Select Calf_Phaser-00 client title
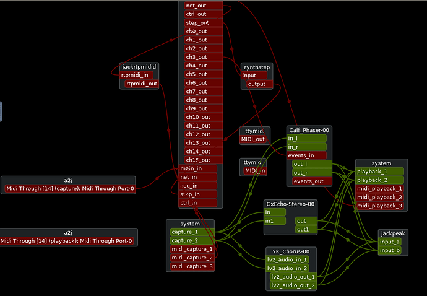The image size is (427, 296). (x=309, y=130)
